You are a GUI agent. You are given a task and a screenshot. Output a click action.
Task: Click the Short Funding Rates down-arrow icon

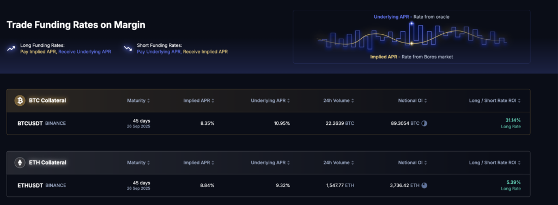tap(128, 49)
